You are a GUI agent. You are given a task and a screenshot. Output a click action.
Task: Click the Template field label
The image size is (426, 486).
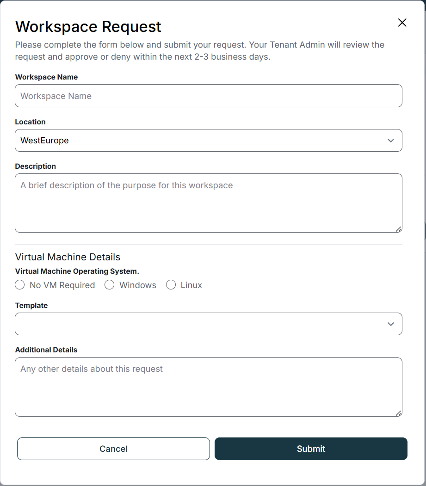pos(31,306)
